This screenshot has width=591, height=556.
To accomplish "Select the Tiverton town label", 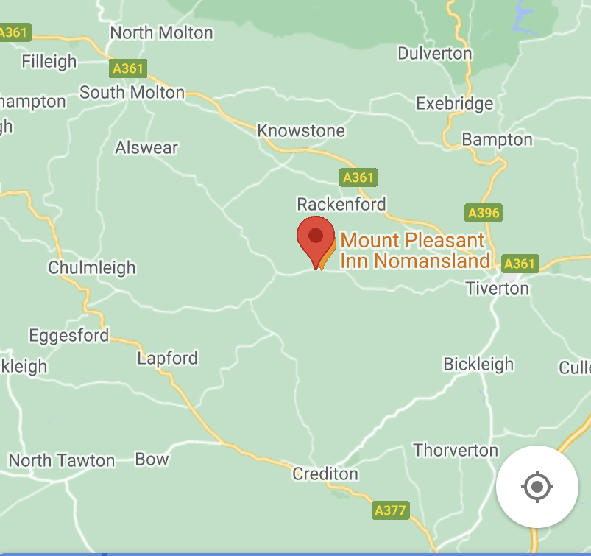I will (x=498, y=288).
